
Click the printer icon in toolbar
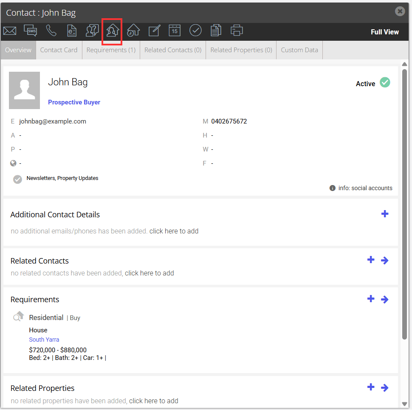237,31
